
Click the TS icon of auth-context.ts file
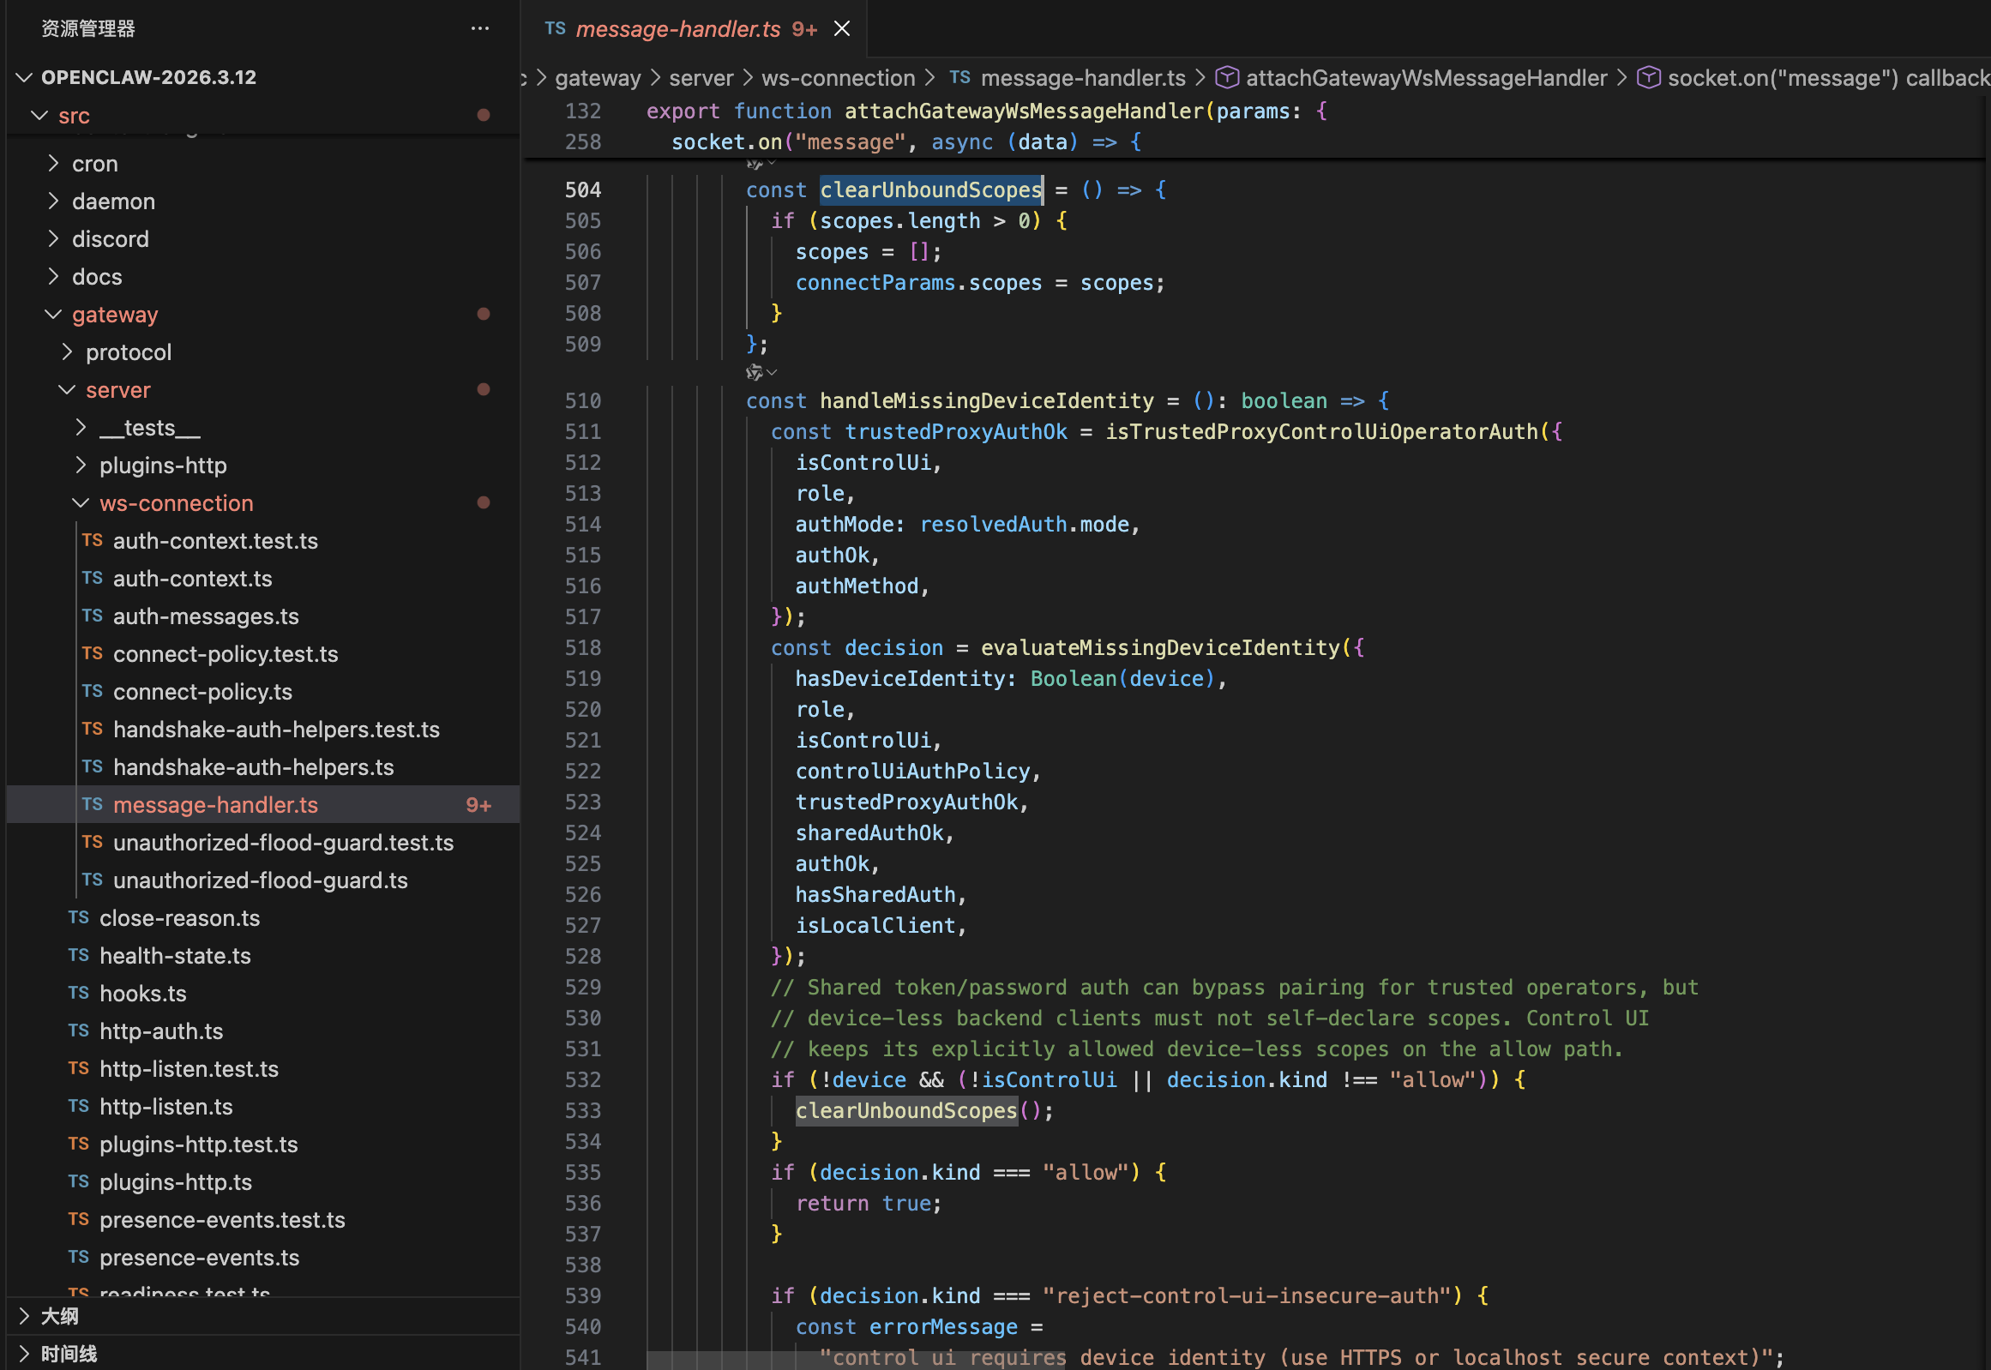pos(92,579)
